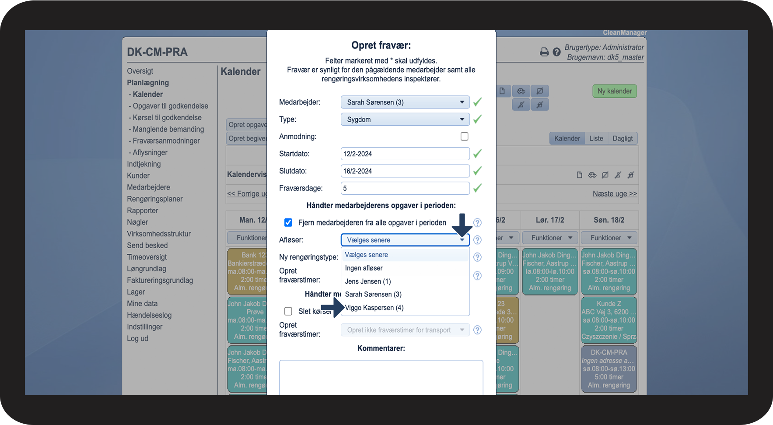This screenshot has width=773, height=425.
Task: Click the crossed-out square toolbar button
Action: [x=540, y=91]
